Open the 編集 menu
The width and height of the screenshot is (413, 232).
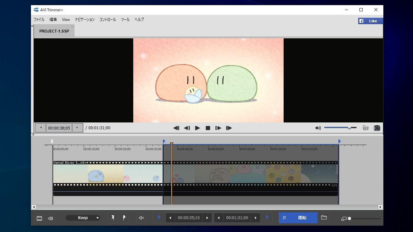[53, 20]
